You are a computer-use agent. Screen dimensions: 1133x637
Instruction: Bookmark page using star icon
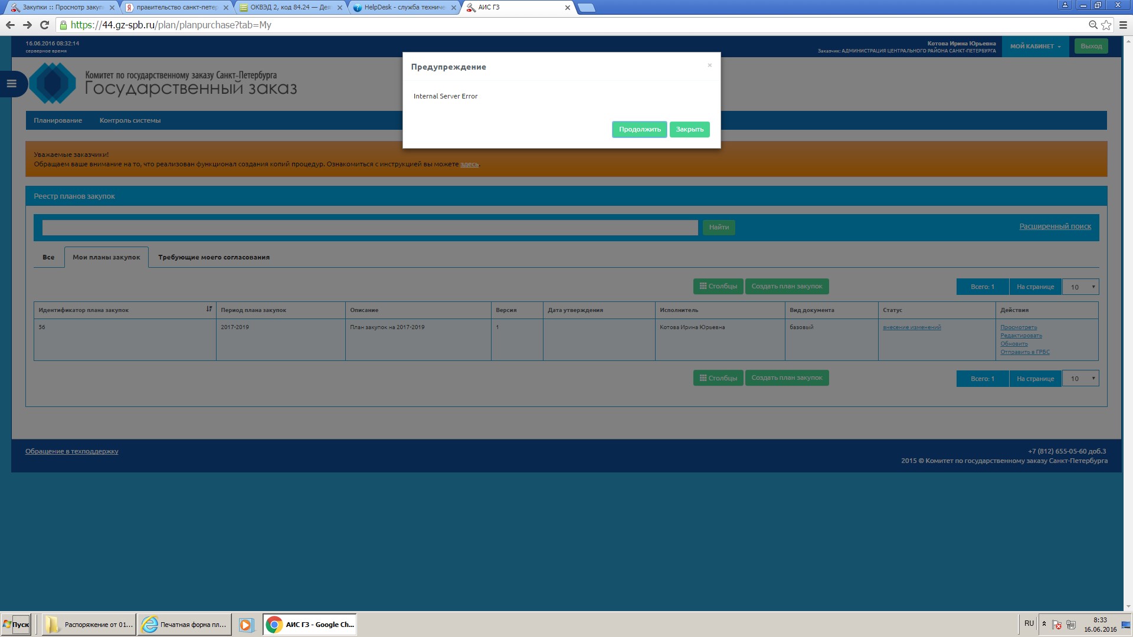coord(1106,25)
